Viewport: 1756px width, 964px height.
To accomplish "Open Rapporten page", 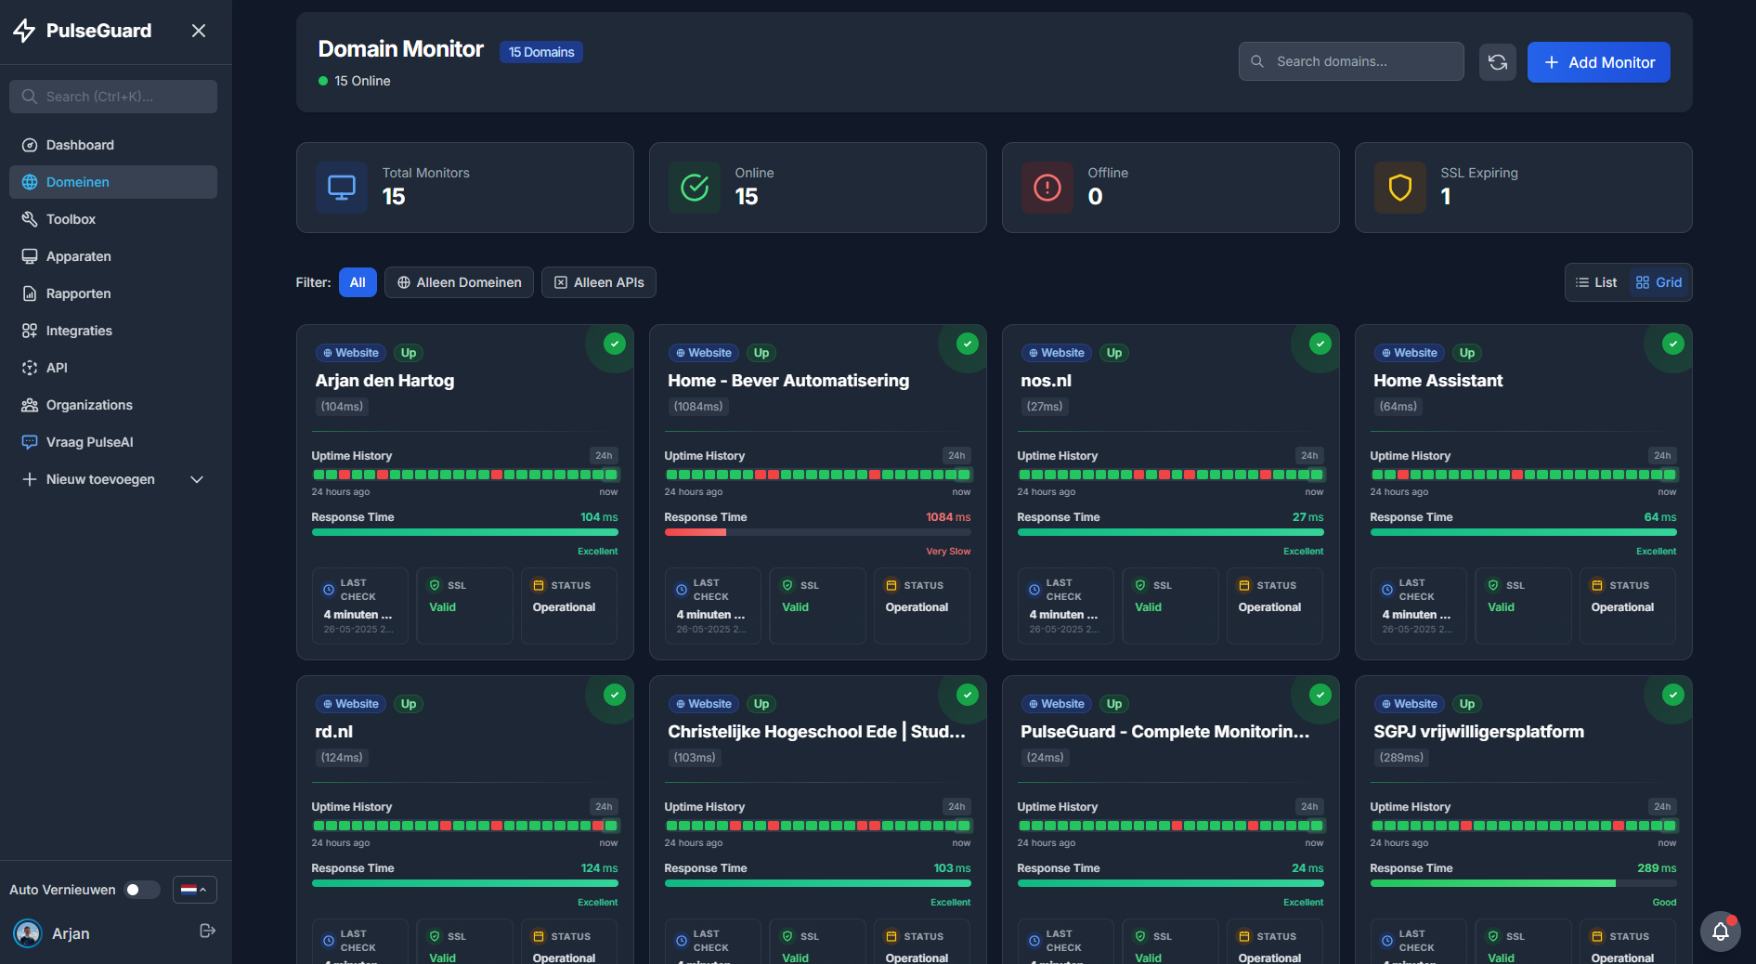I will 113,293.
